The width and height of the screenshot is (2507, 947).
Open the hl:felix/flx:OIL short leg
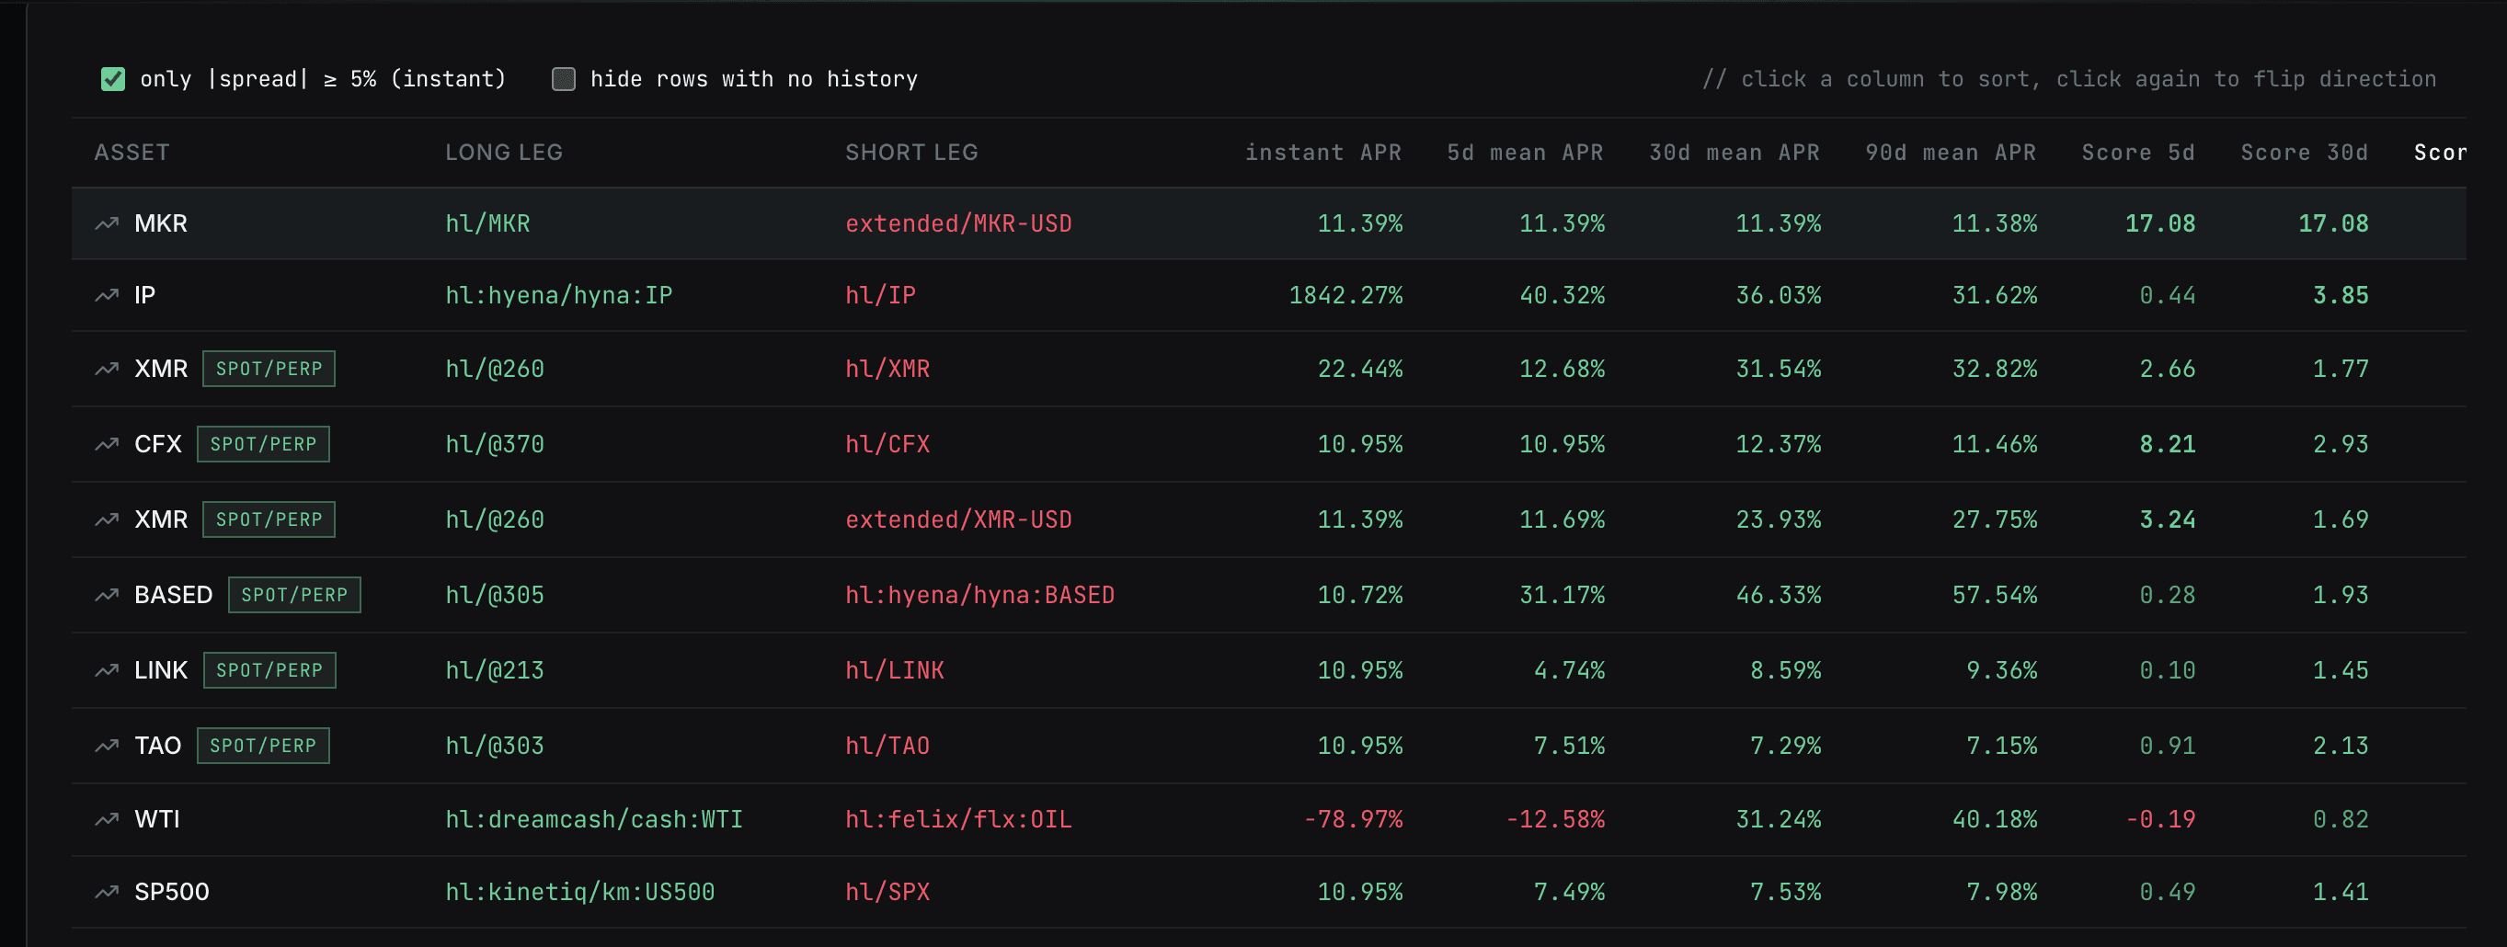[x=958, y=819]
